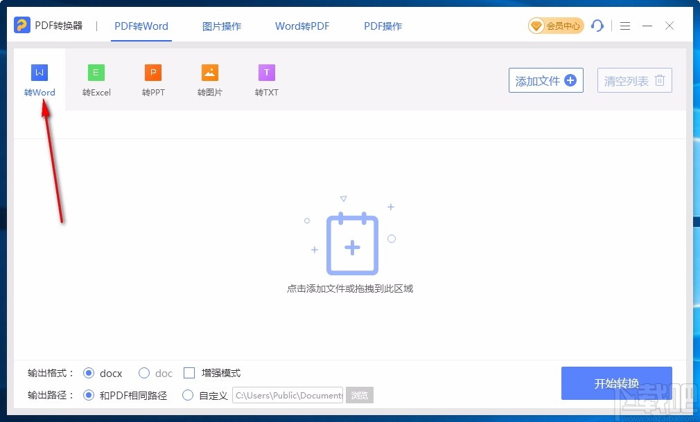Select 和PDF相同路径 output option
Viewport: 700px width, 422px height.
(89, 395)
